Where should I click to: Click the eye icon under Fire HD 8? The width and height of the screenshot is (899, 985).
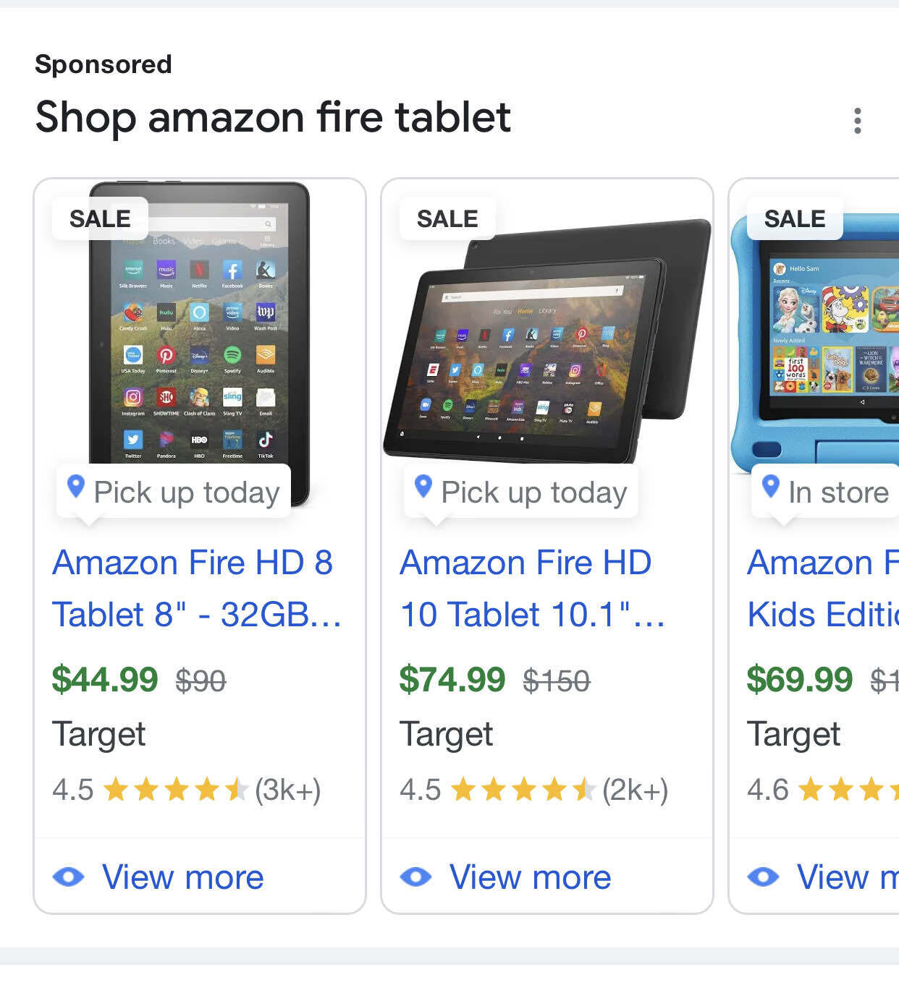[x=69, y=877]
